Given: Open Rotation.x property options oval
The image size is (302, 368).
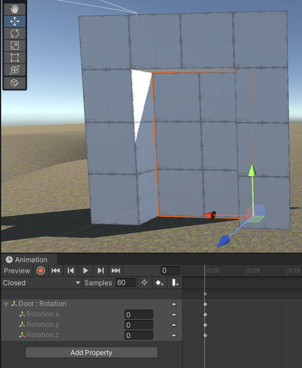Looking at the screenshot, I should click(174, 315).
